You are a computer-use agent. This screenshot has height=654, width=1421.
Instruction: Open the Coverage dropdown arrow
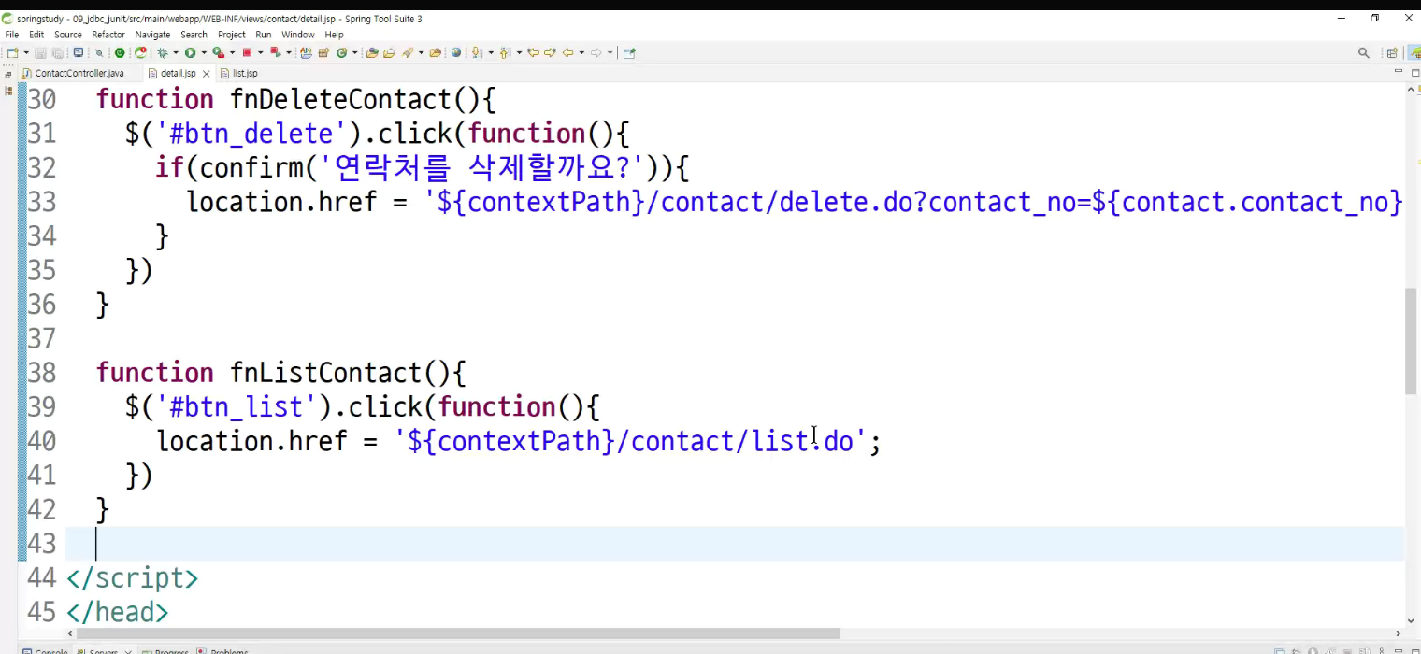[x=232, y=53]
